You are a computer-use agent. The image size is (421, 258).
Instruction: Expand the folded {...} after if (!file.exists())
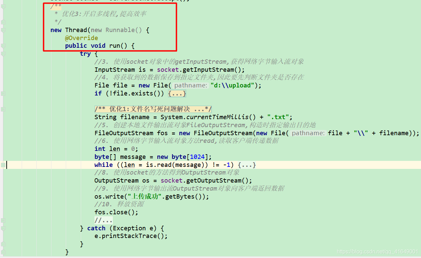coord(176,93)
